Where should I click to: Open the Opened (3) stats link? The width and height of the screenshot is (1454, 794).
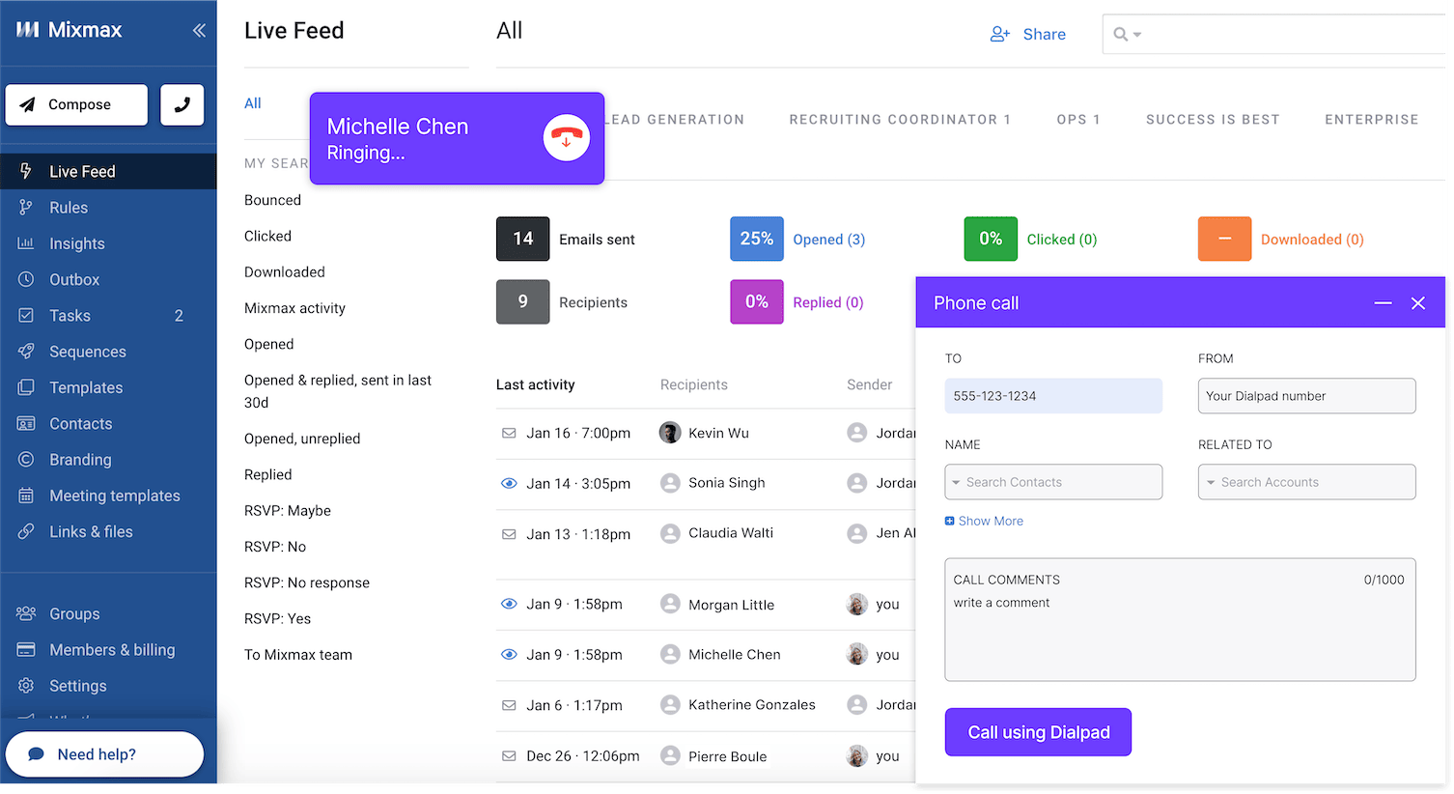827,239
